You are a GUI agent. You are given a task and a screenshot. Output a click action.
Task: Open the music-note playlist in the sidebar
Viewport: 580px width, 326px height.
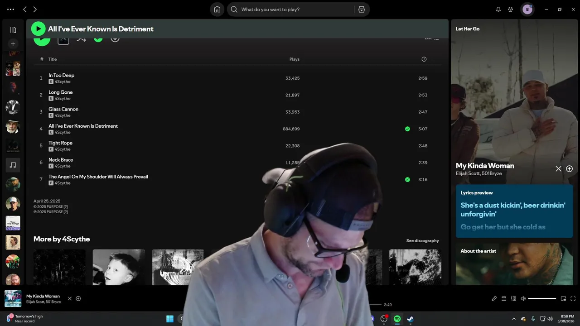(13, 165)
